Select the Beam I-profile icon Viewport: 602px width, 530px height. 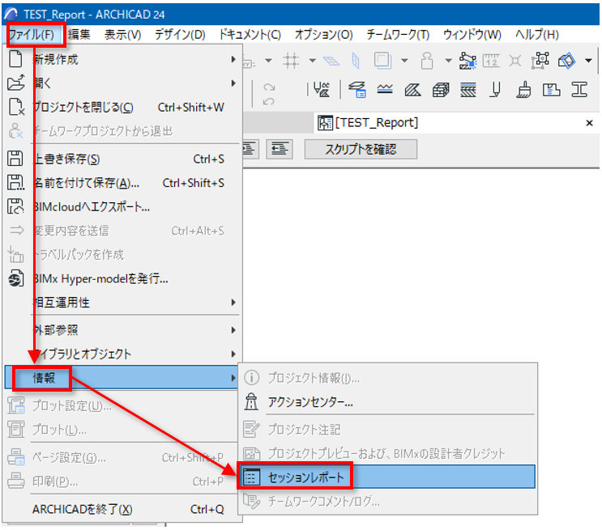(579, 90)
